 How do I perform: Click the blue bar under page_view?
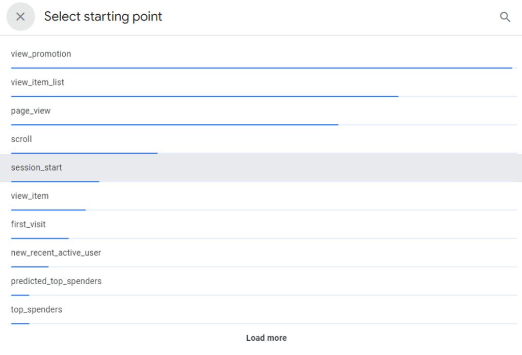tap(174, 124)
